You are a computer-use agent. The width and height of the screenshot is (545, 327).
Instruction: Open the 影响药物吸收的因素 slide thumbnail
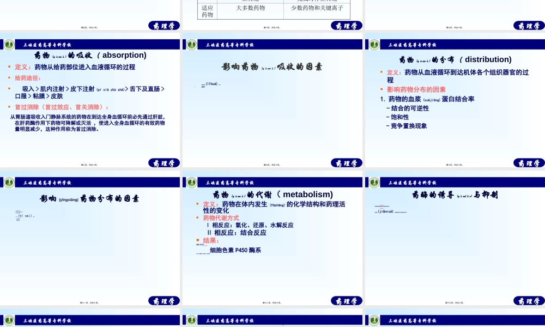272,100
